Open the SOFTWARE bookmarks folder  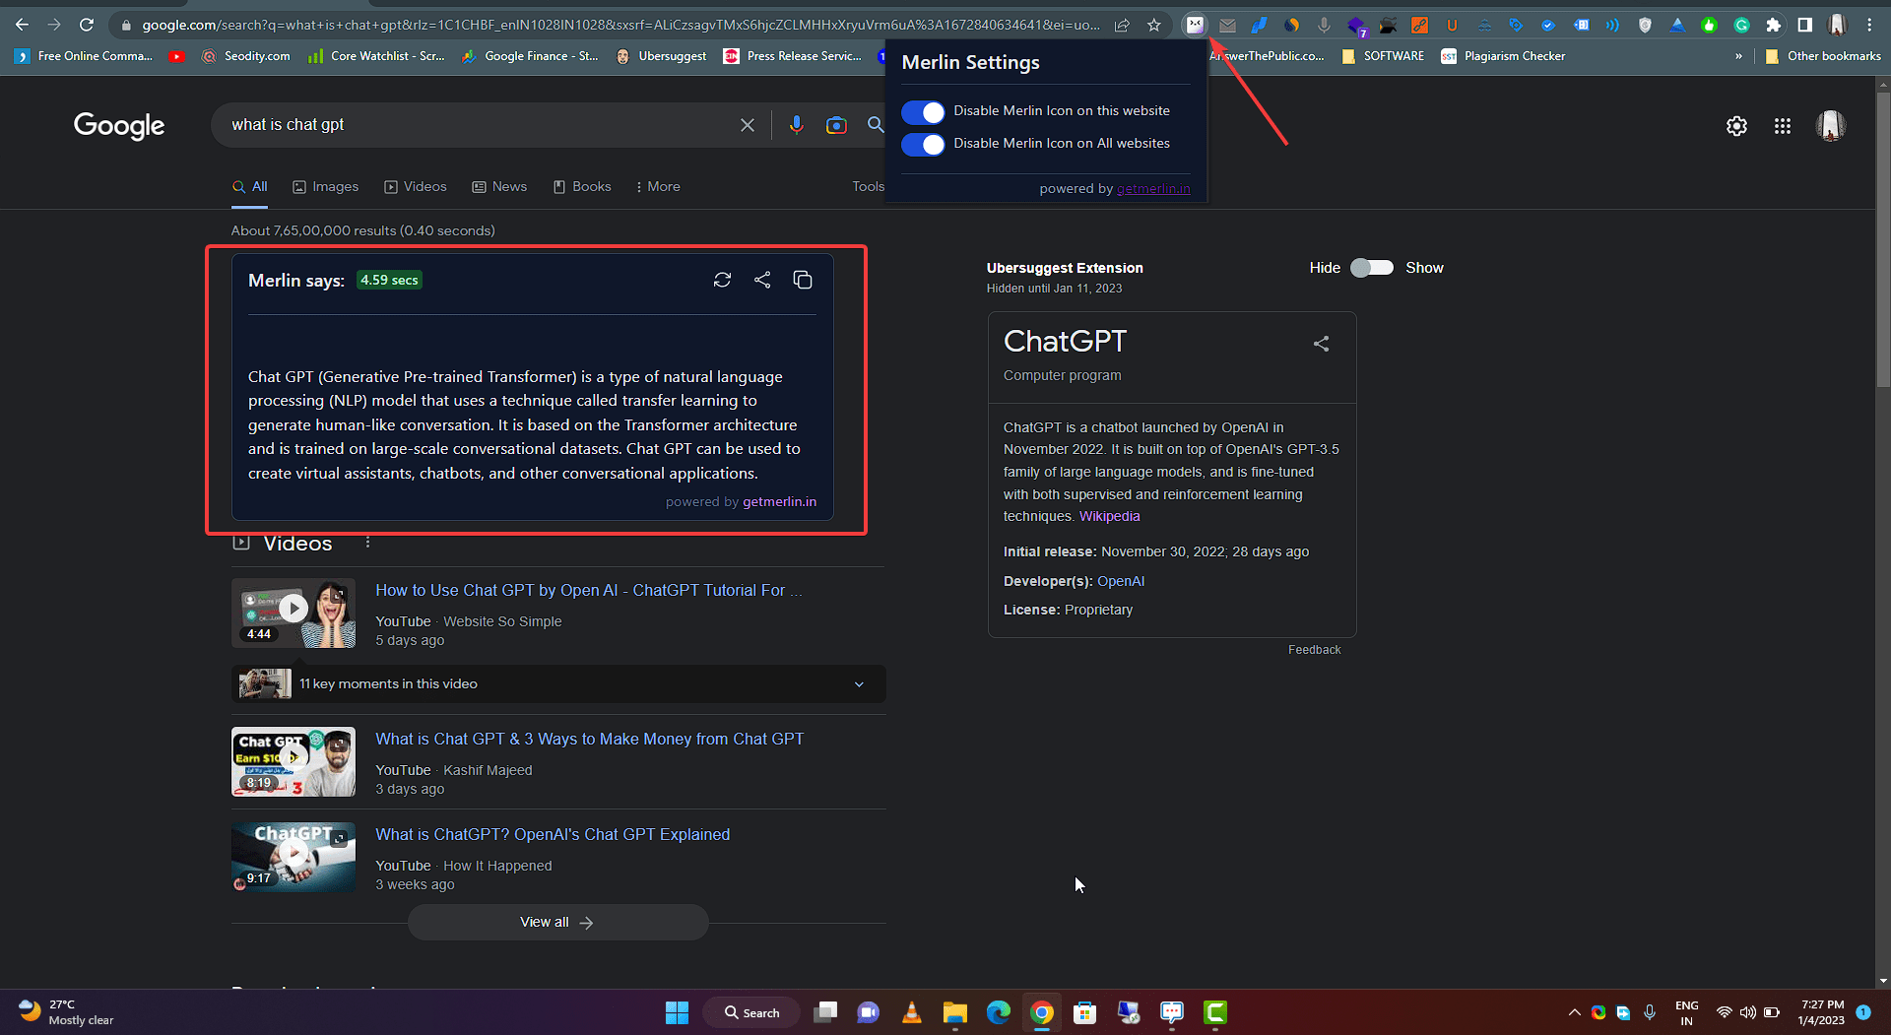pyautogui.click(x=1383, y=56)
